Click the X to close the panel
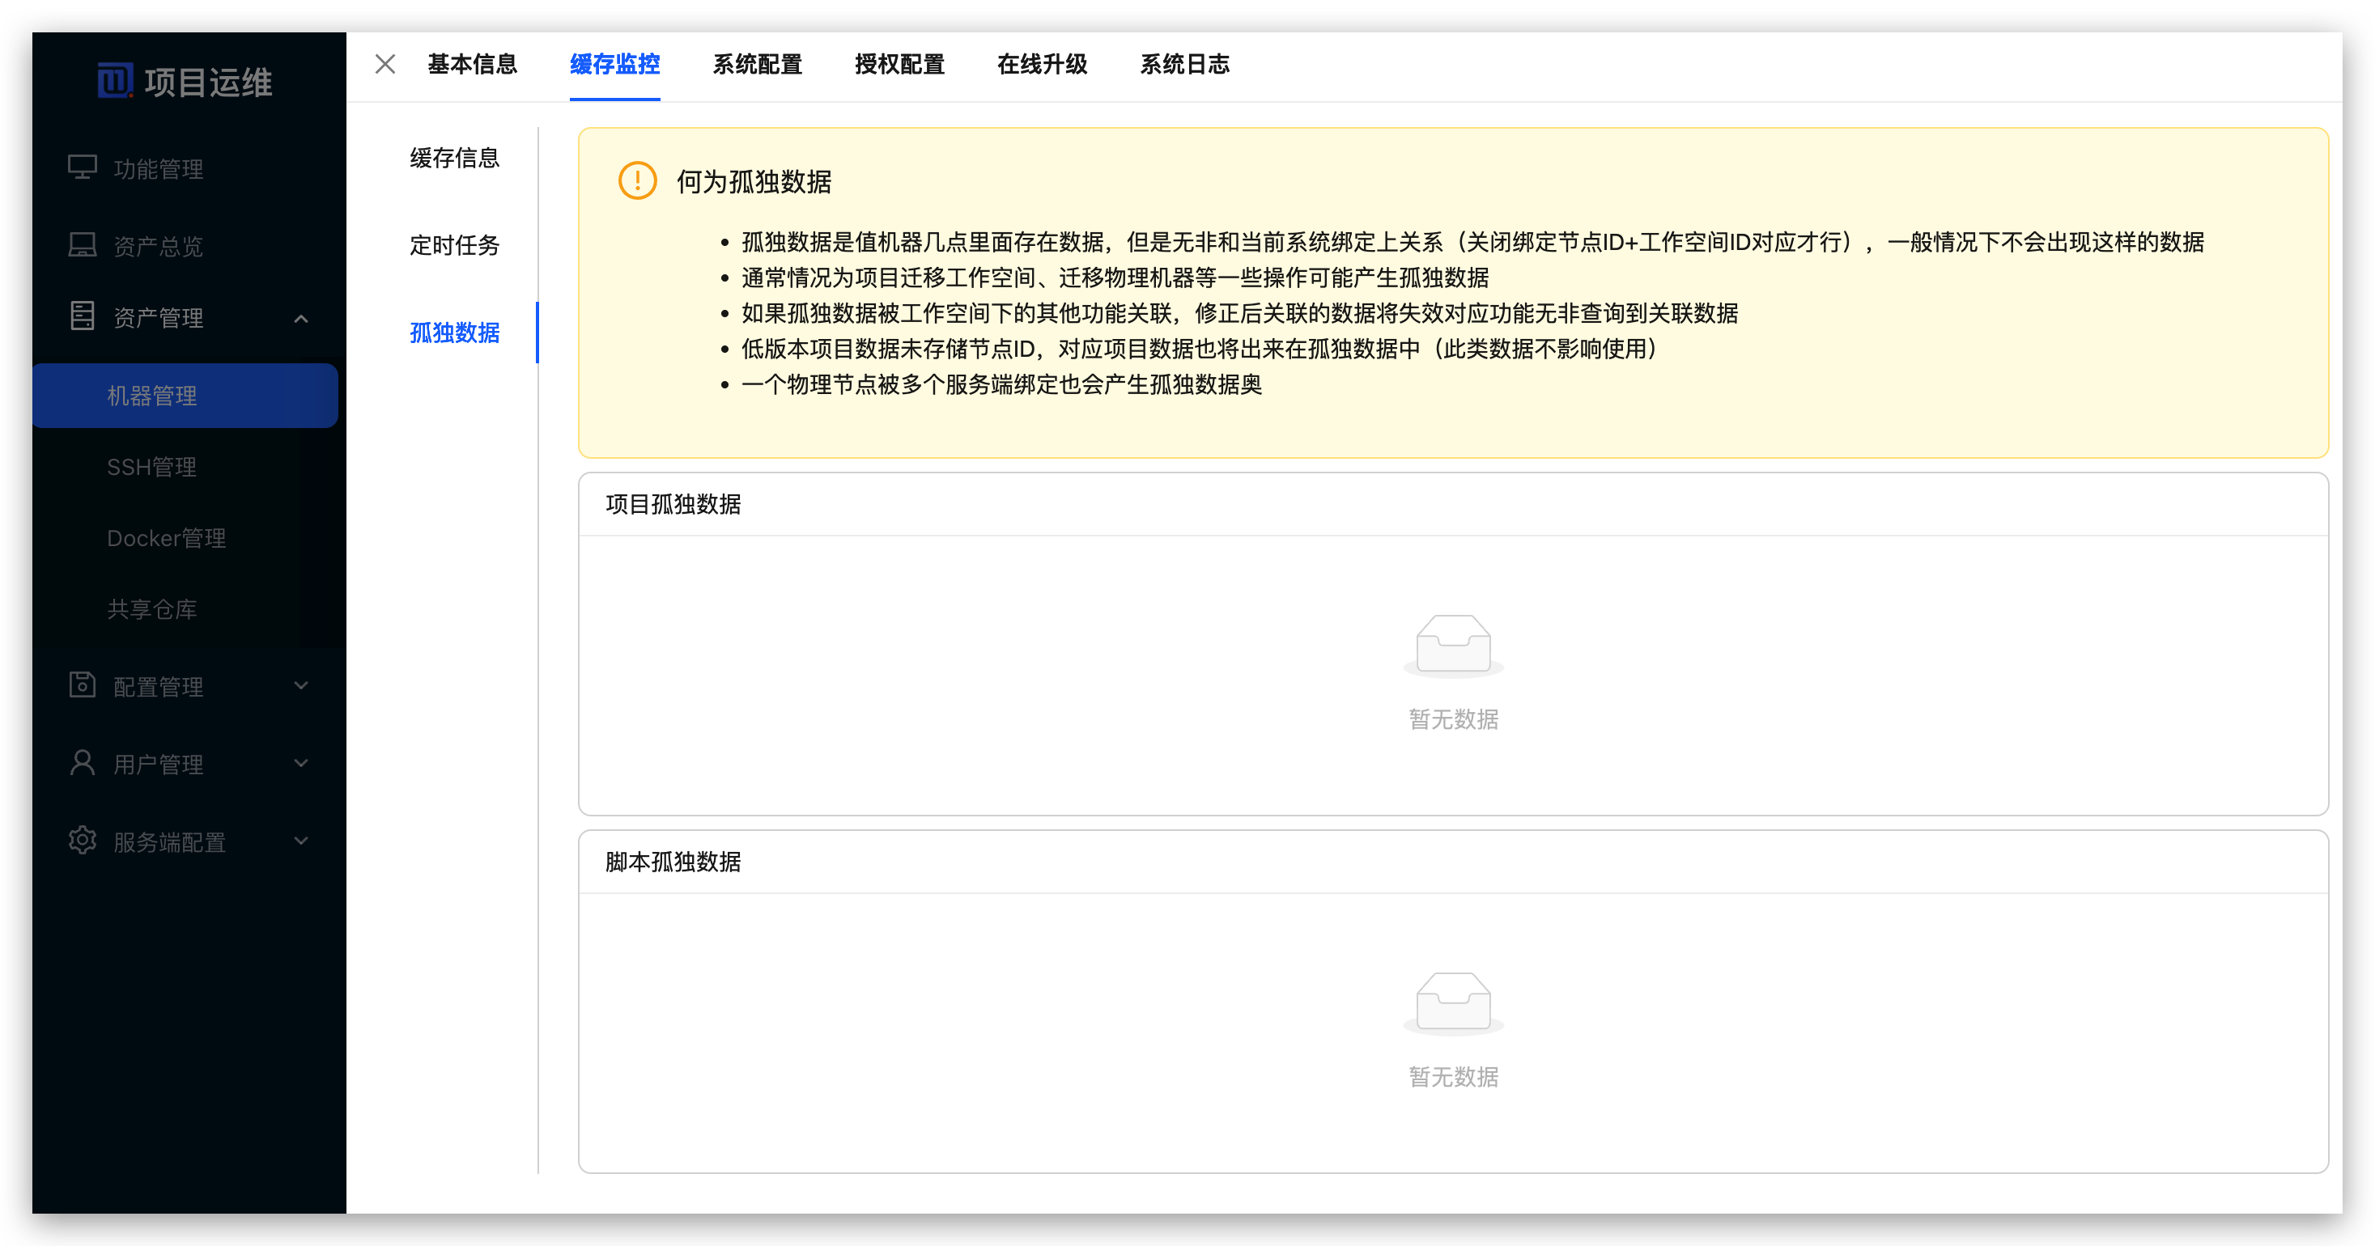The height and width of the screenshot is (1246, 2375). tap(385, 65)
